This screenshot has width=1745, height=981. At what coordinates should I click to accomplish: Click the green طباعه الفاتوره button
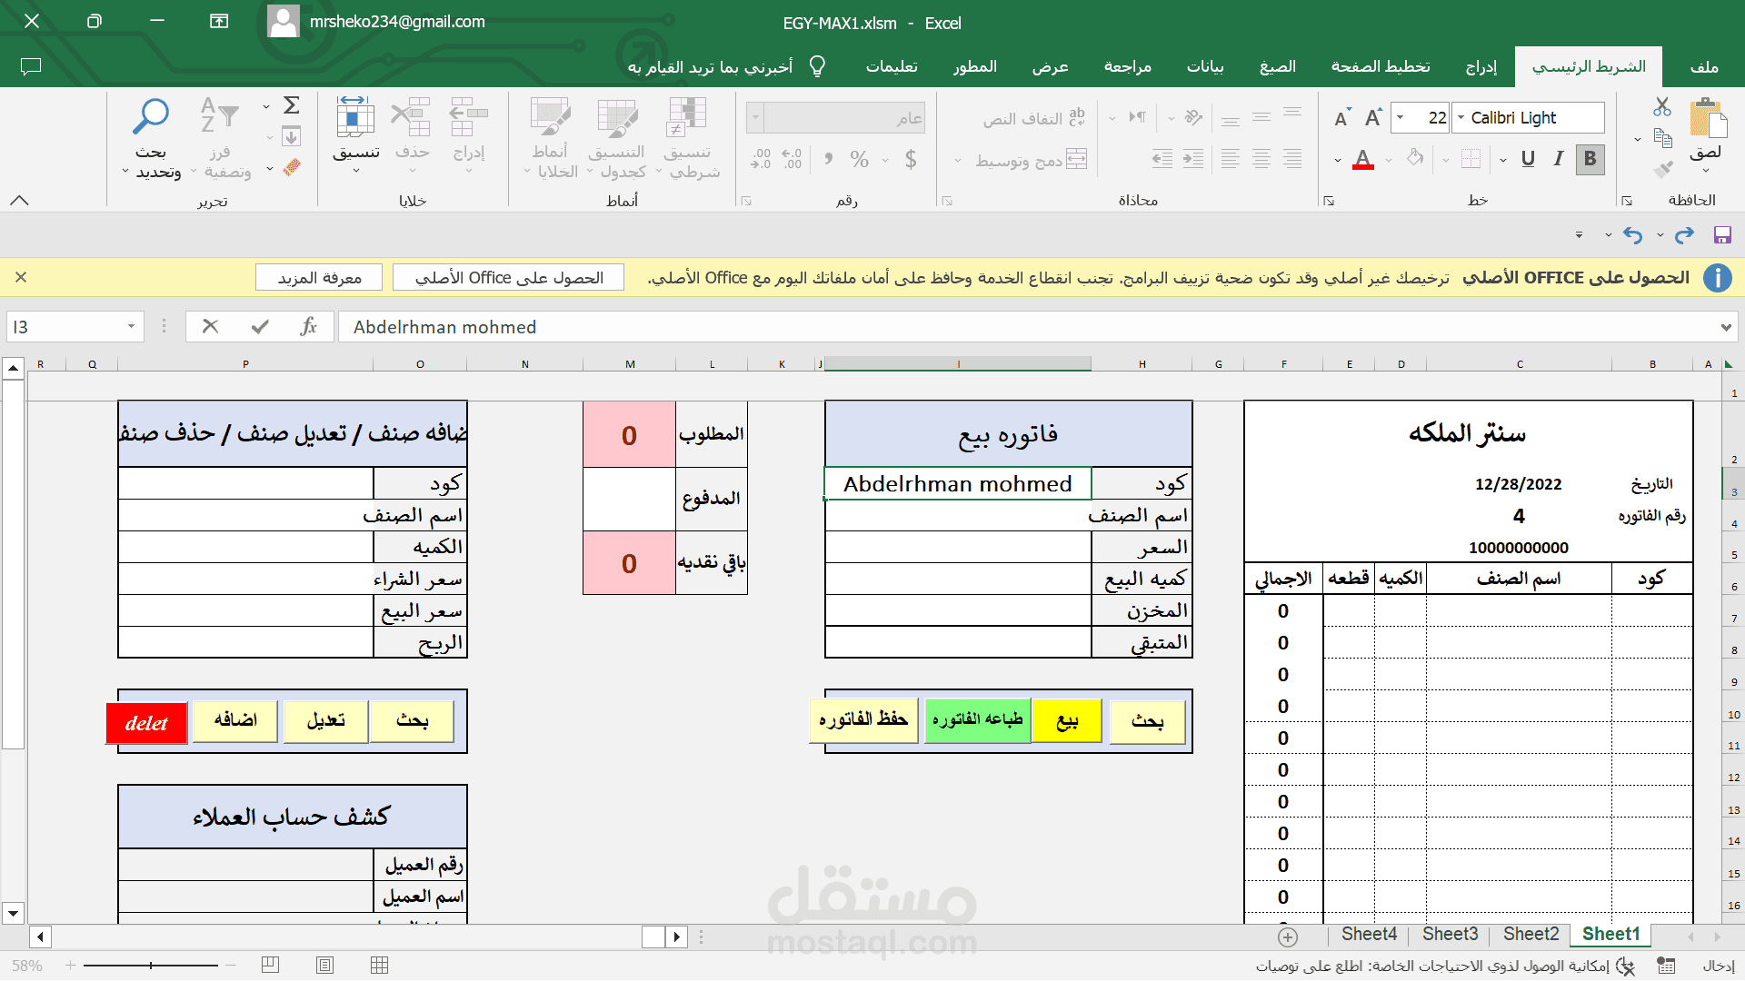[978, 720]
